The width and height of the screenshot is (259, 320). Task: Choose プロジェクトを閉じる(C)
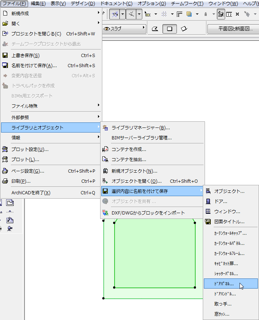point(51,34)
